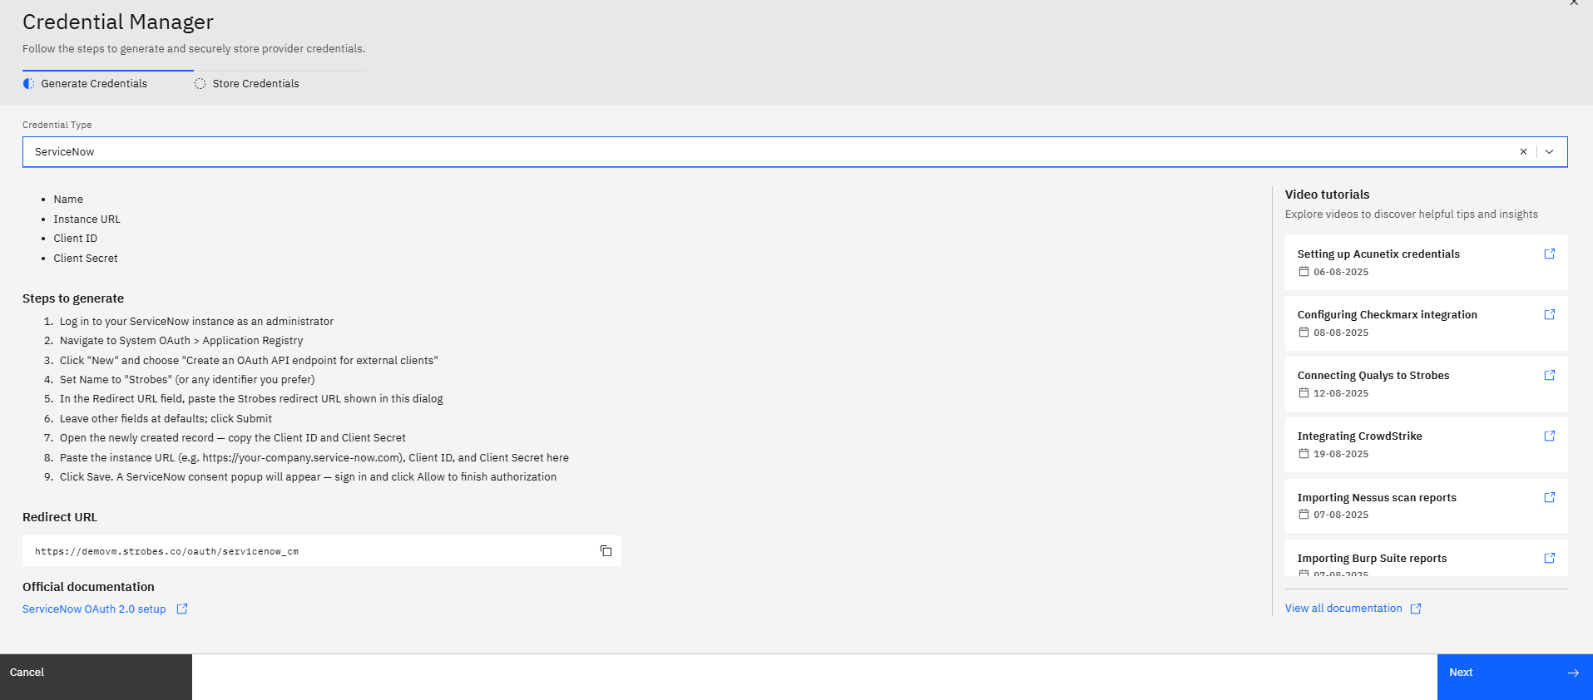Close the Credential Manager dialog
The height and width of the screenshot is (700, 1593).
point(1574,2)
